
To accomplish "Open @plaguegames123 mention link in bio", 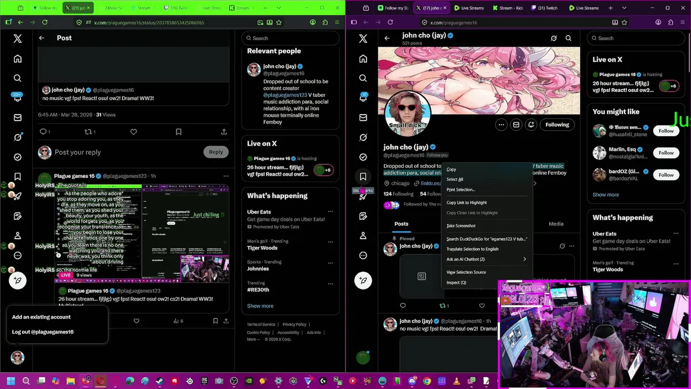I will pyautogui.click(x=285, y=95).
